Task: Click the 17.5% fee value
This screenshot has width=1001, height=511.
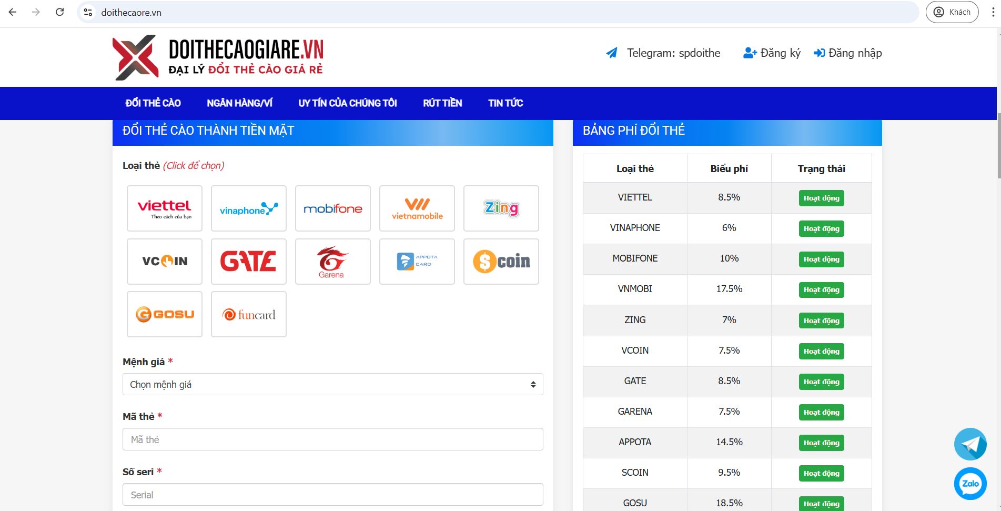Action: (729, 289)
